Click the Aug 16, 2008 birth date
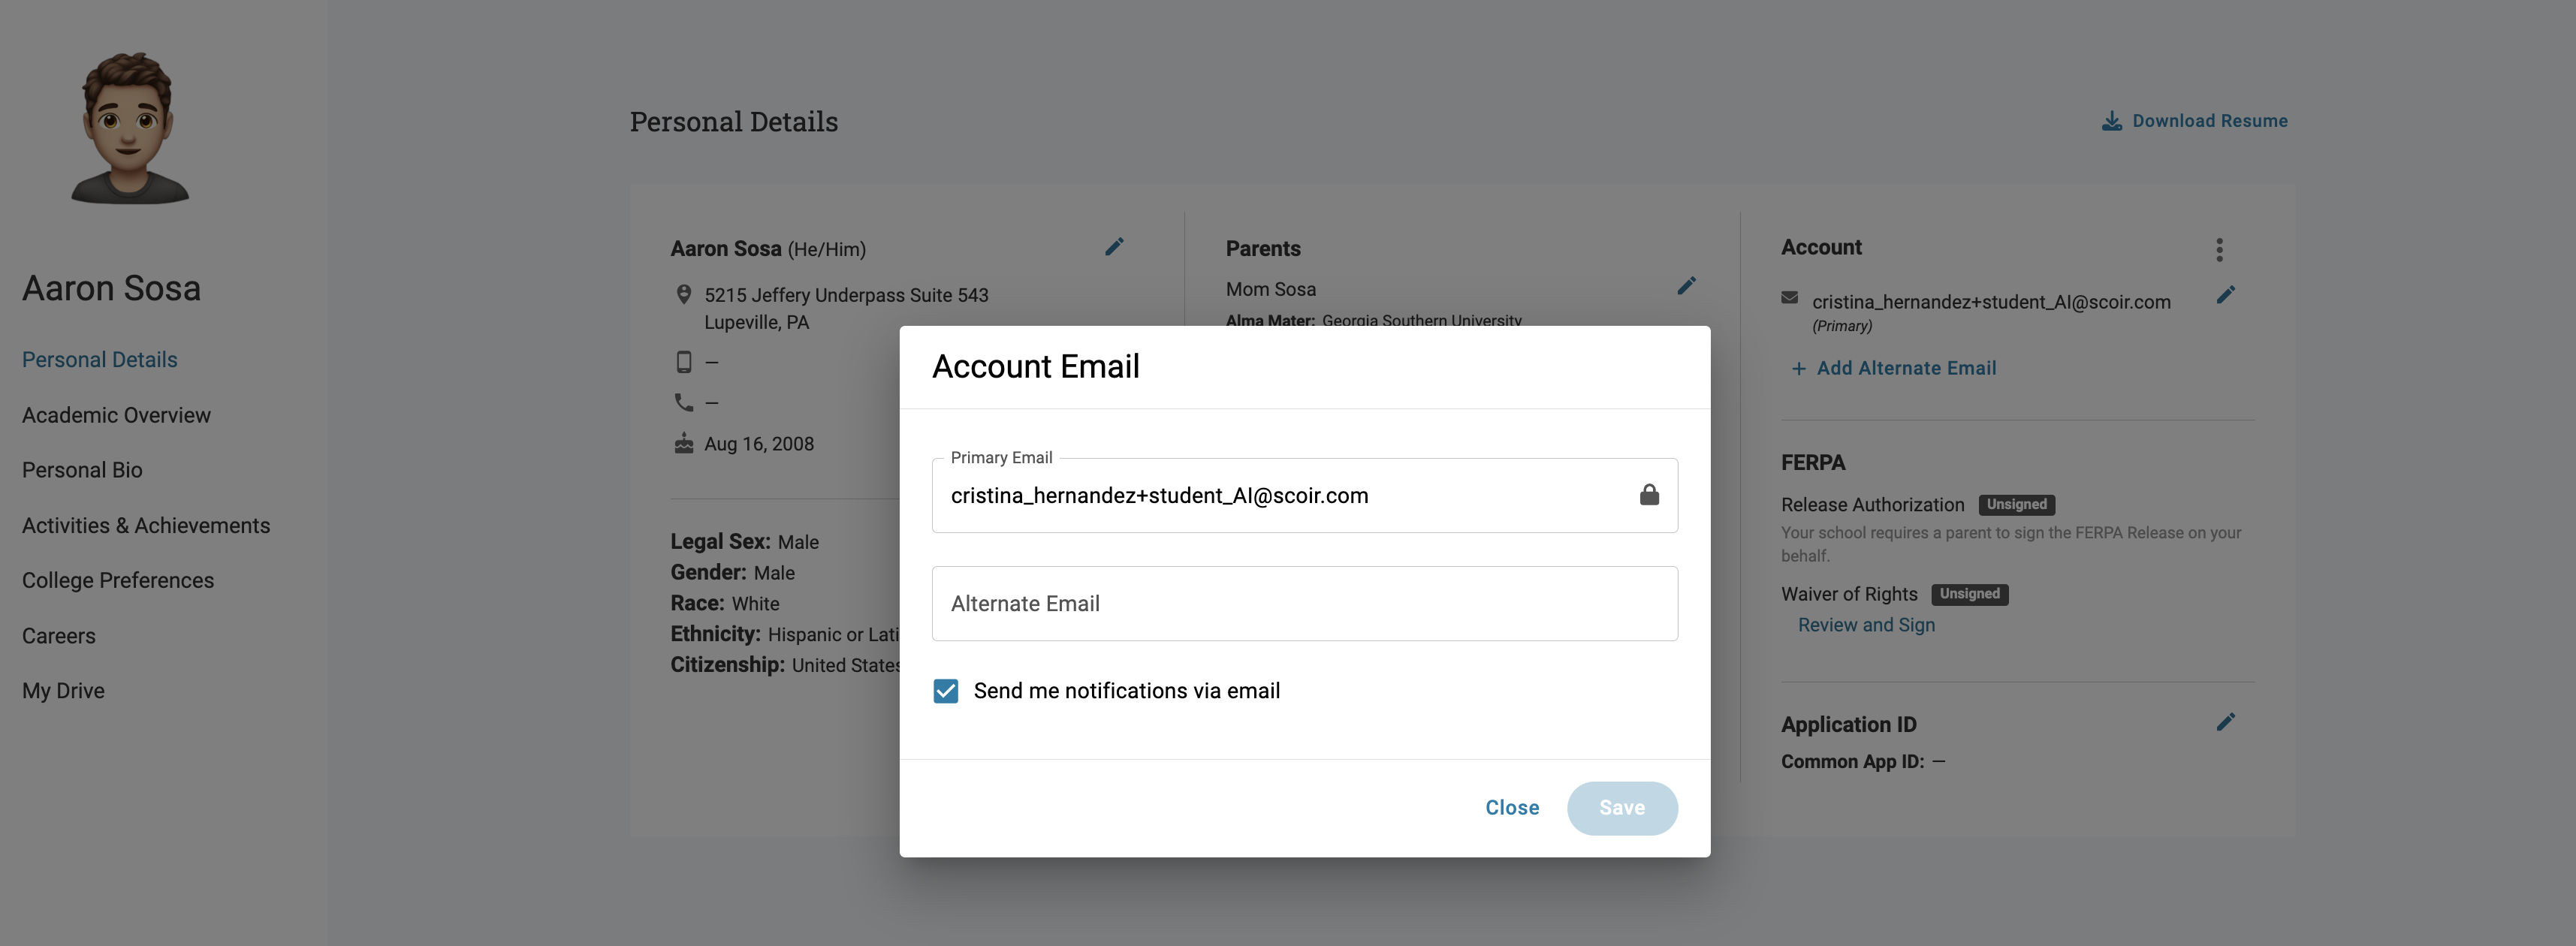Screen dimensions: 2576x946 point(759,444)
